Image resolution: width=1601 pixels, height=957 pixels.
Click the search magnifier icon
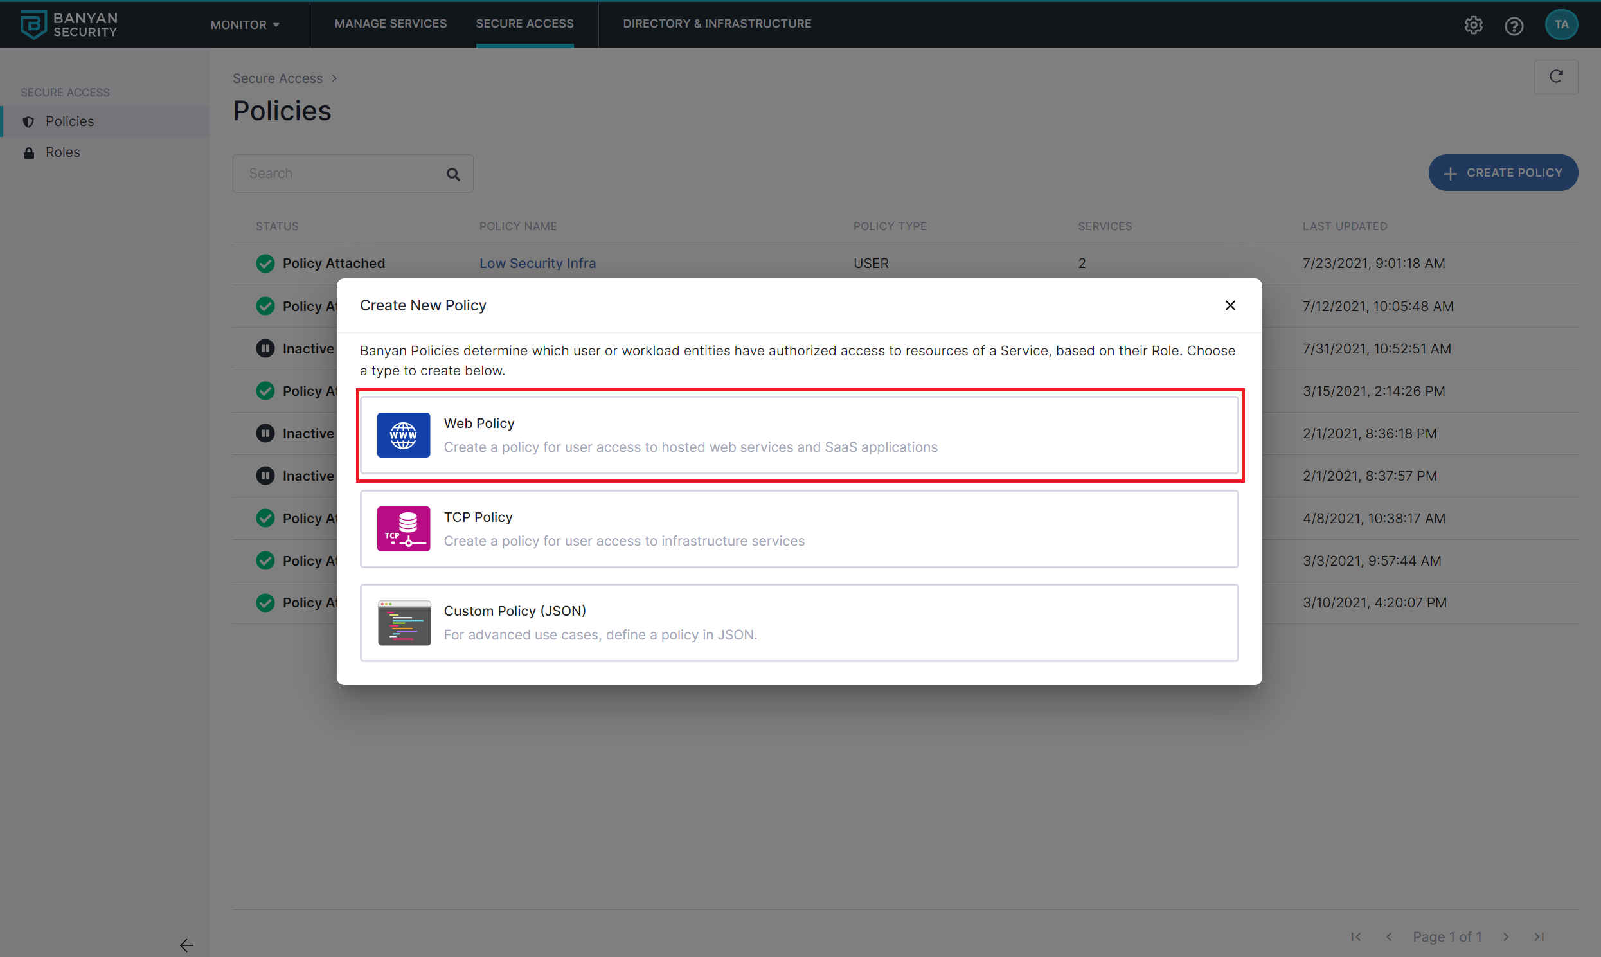453,174
